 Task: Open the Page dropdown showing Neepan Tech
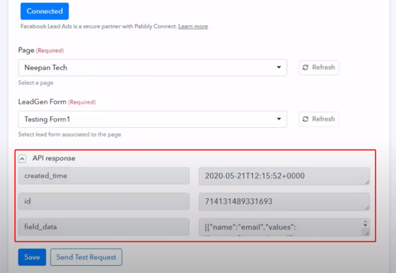pyautogui.click(x=153, y=68)
